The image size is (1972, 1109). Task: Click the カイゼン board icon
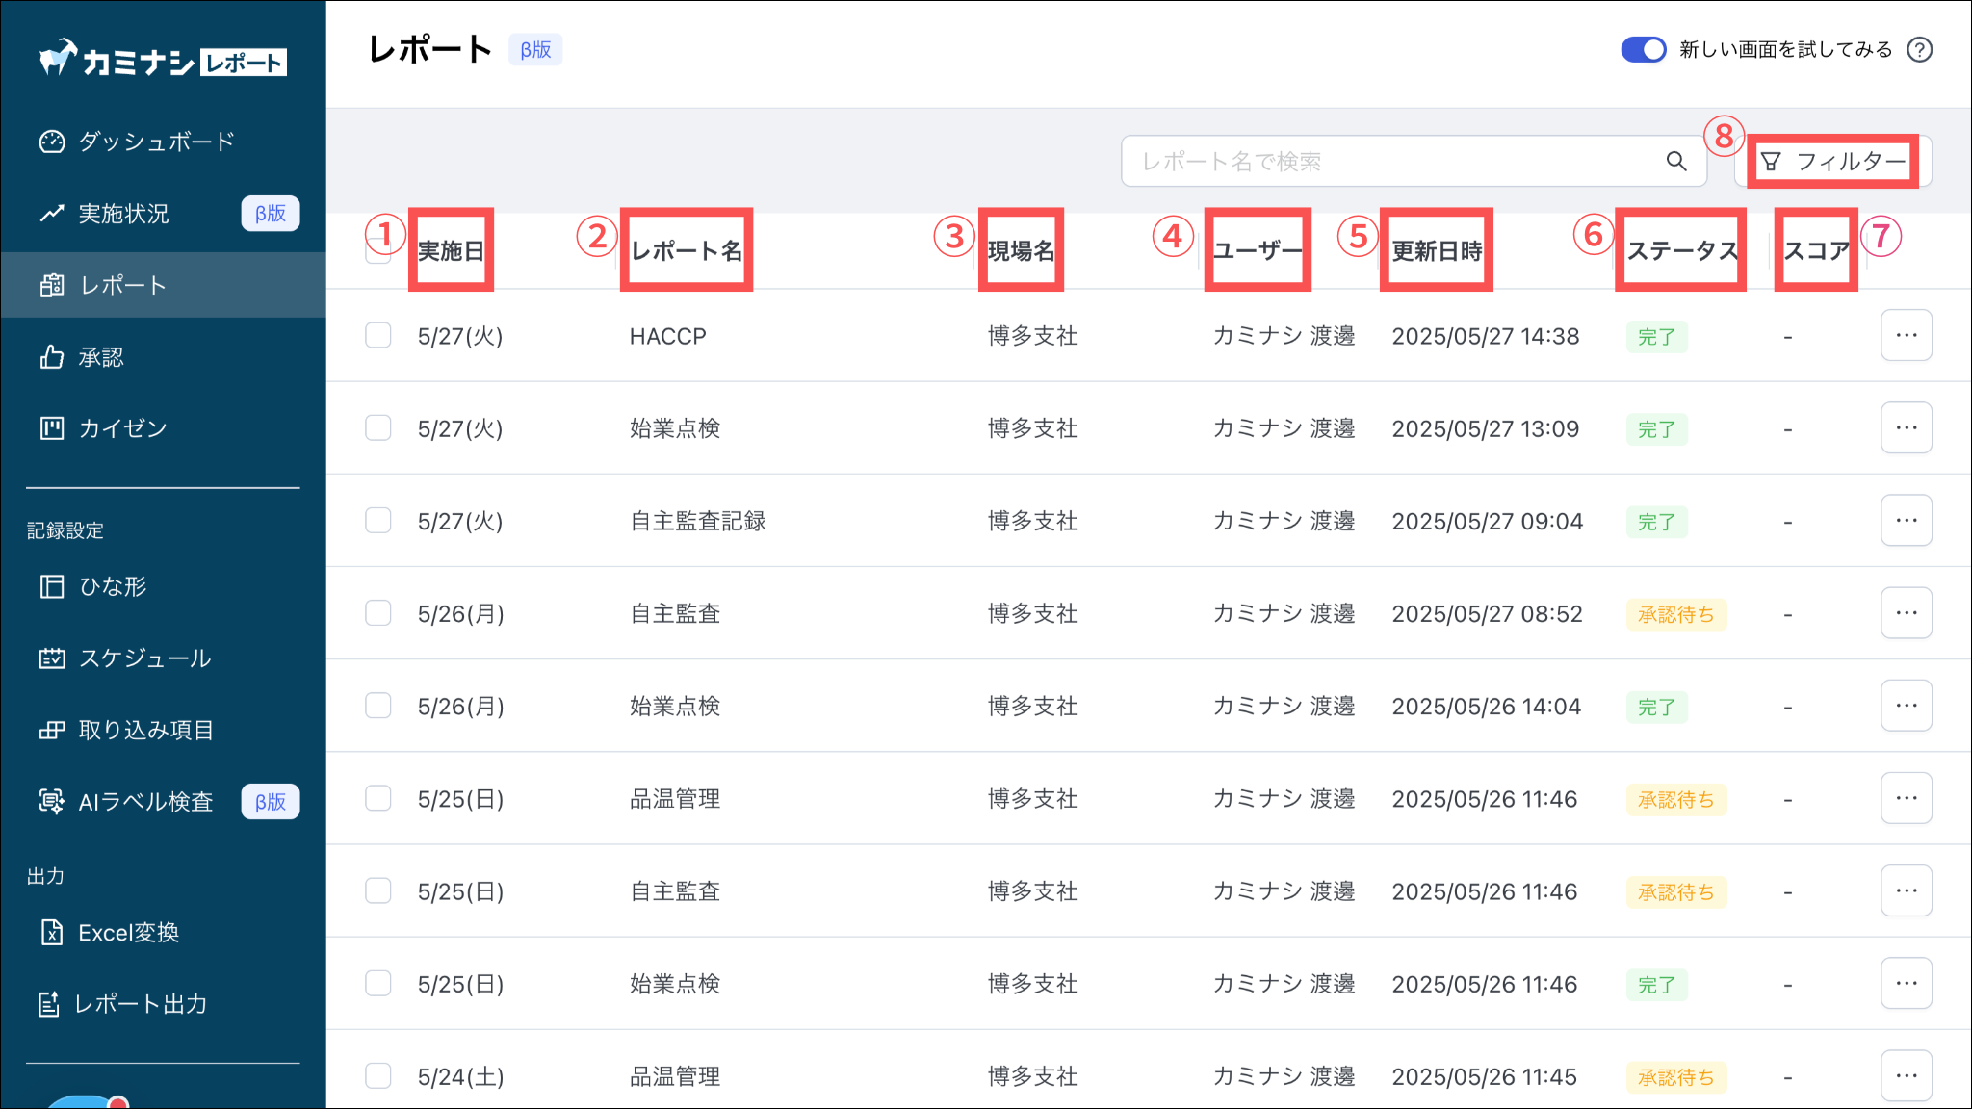point(51,428)
